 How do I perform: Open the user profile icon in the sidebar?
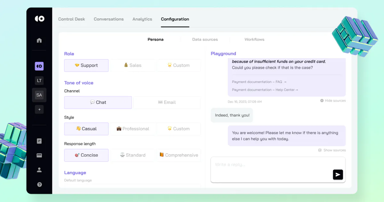[x=39, y=170]
